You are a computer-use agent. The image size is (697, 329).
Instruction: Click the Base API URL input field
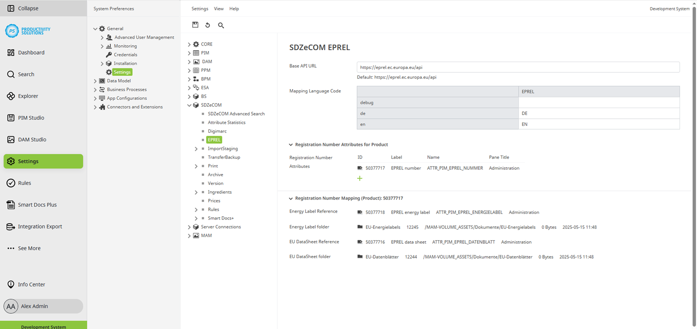click(516, 67)
